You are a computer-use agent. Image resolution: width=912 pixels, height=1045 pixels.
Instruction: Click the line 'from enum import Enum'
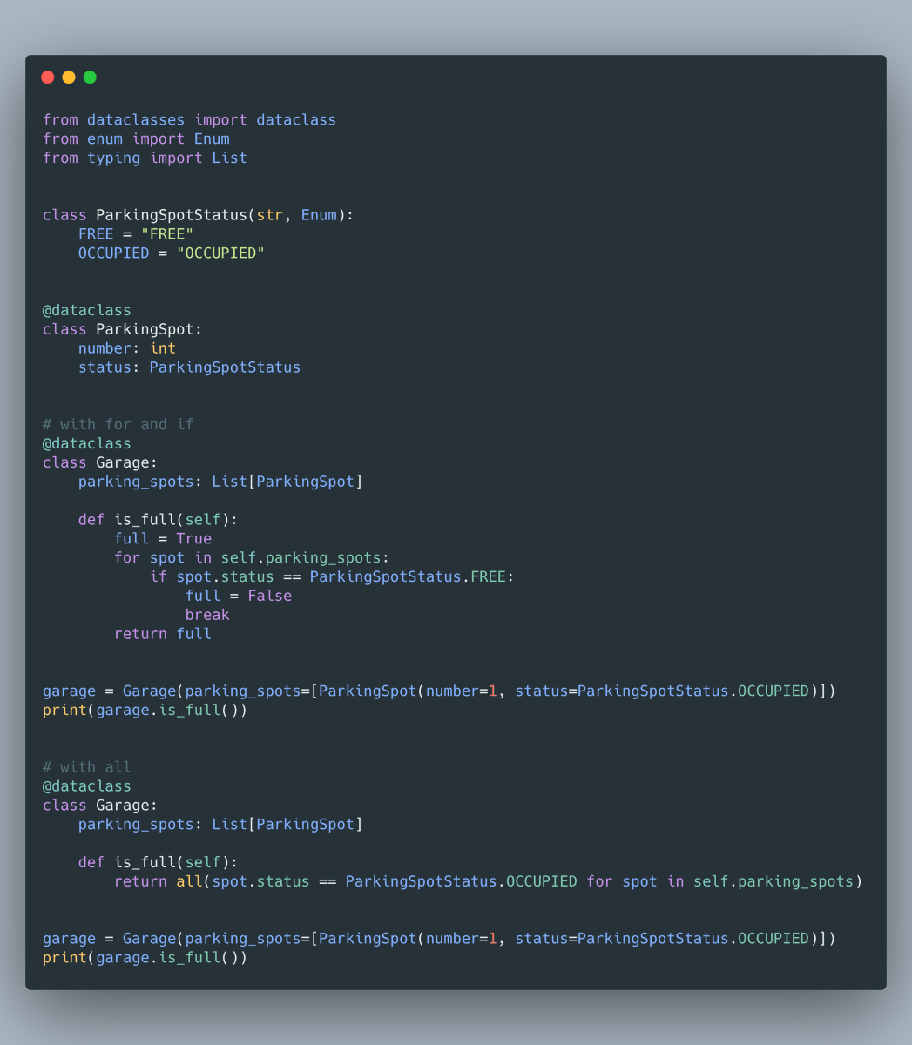click(x=136, y=139)
